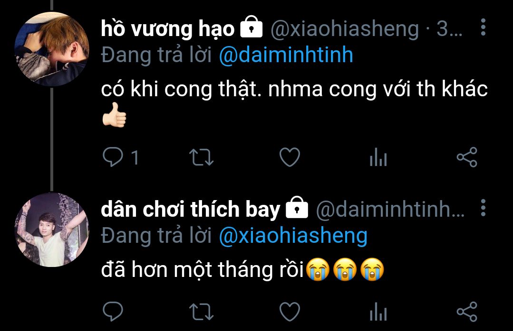View analytics of hồ vương hạo's tweet
The width and height of the screenshot is (513, 331).
click(x=378, y=157)
